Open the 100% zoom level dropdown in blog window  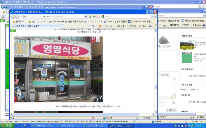(153, 118)
